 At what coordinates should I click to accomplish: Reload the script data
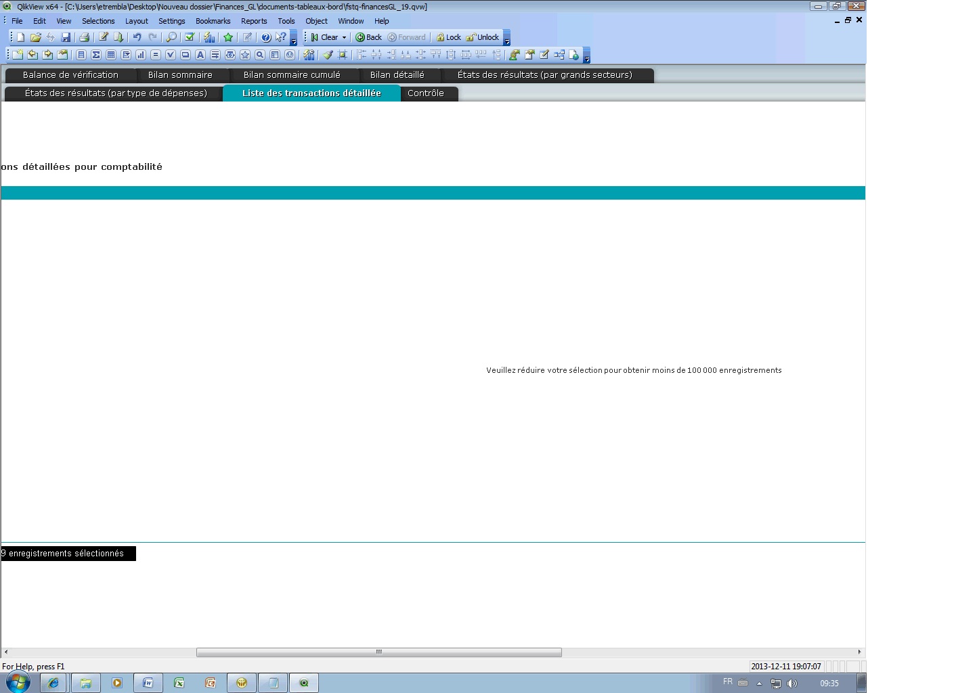[118, 37]
